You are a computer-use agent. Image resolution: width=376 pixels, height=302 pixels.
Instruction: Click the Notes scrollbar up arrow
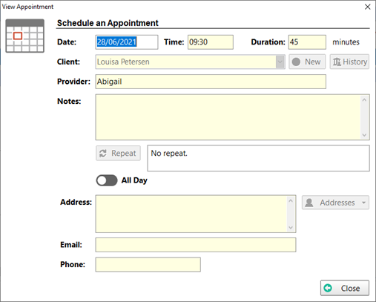coord(364,100)
